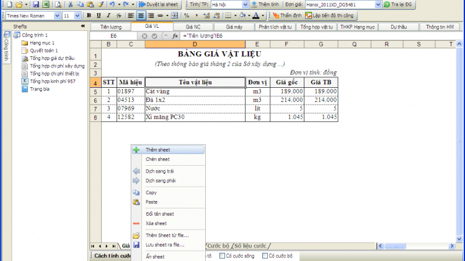Increase decimal places

coord(206,15)
